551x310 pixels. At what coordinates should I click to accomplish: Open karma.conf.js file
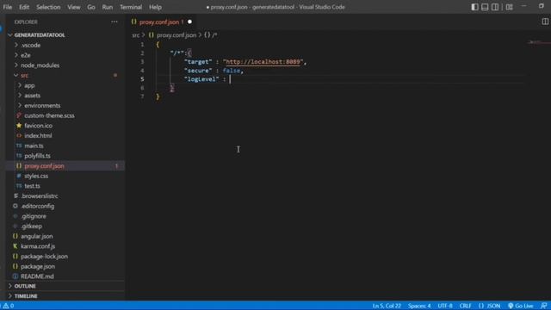coord(38,246)
